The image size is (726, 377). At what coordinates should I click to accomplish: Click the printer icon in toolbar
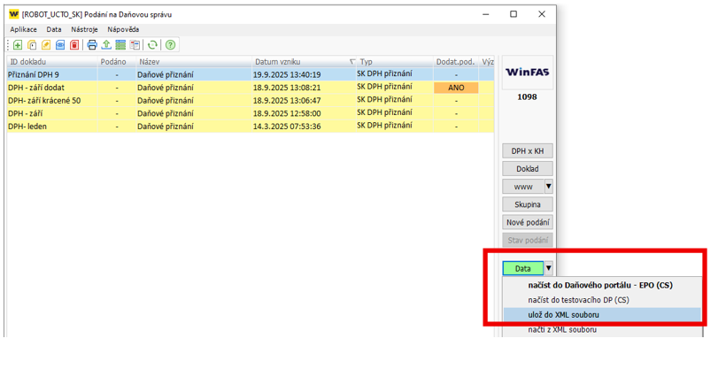coord(92,45)
